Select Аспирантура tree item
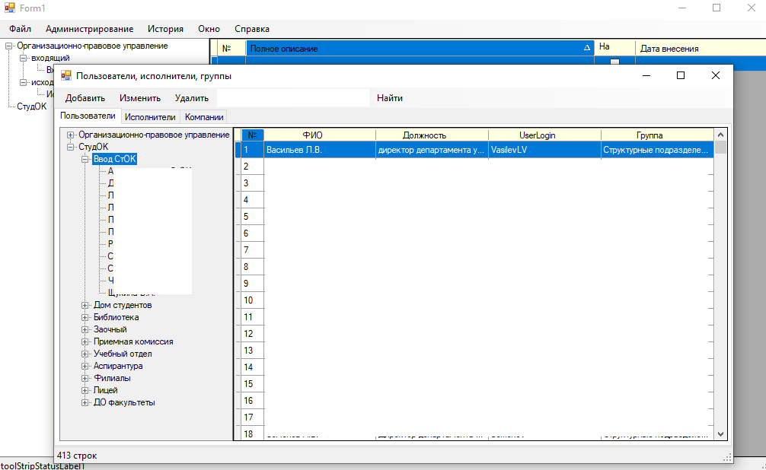Viewport: 766px width, 470px height. point(118,366)
